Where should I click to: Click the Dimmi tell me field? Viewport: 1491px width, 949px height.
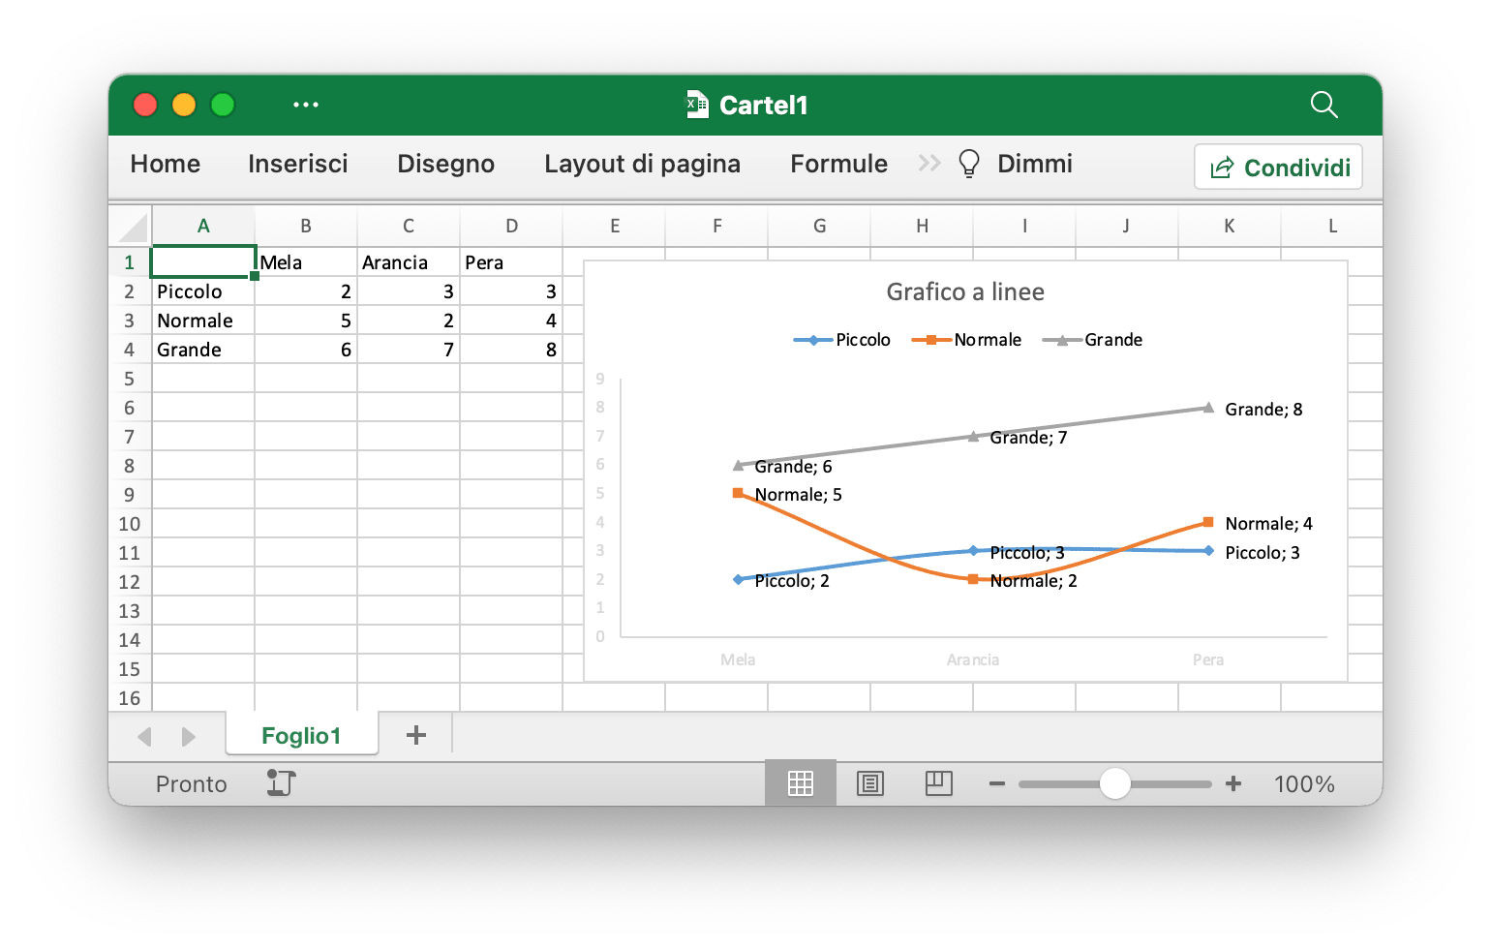click(x=1035, y=164)
